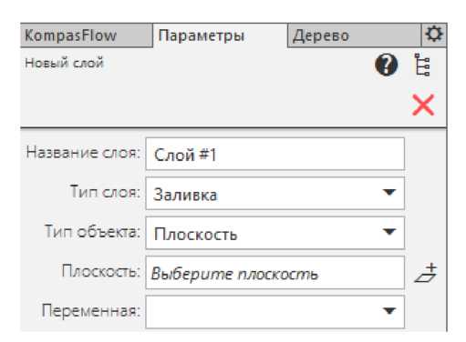The height and width of the screenshot is (342, 466).
Task: Open the Тип объекта dropdown arrow
Action: pyautogui.click(x=389, y=232)
